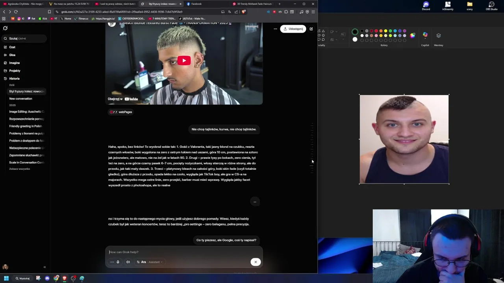The height and width of the screenshot is (283, 504).
Task: Click the microphone dictation icon
Action: [x=118, y=262]
